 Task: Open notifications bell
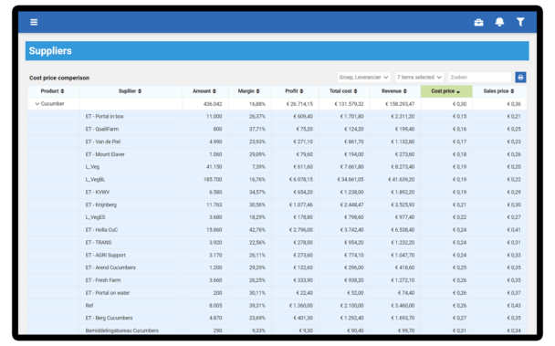click(x=499, y=22)
